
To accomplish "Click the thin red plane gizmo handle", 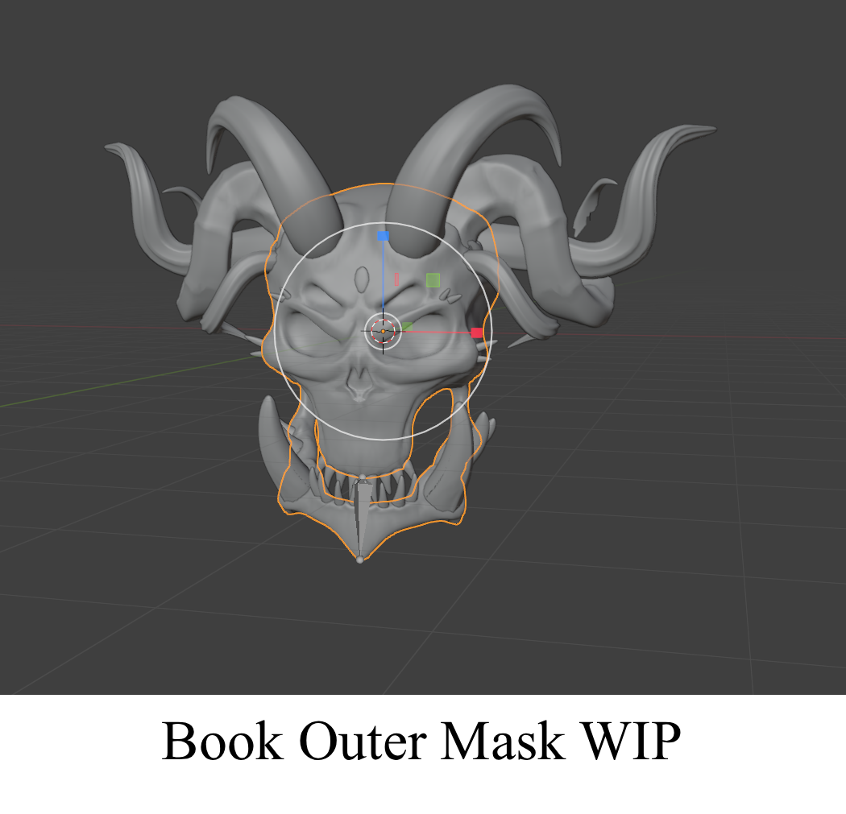I will tap(396, 279).
